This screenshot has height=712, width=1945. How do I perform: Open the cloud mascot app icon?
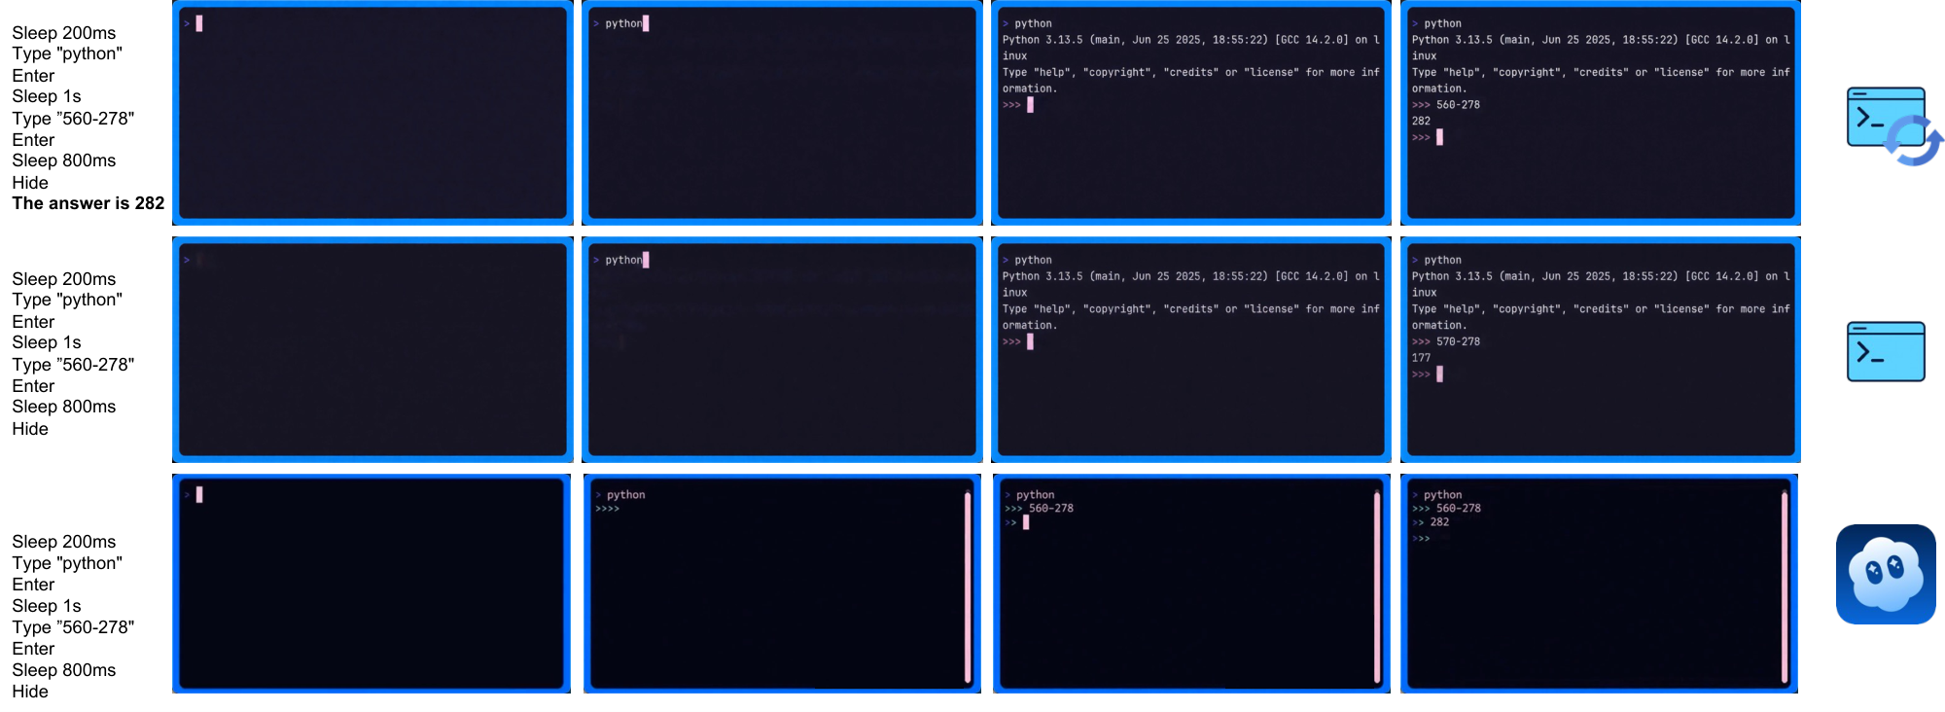coord(1885,574)
